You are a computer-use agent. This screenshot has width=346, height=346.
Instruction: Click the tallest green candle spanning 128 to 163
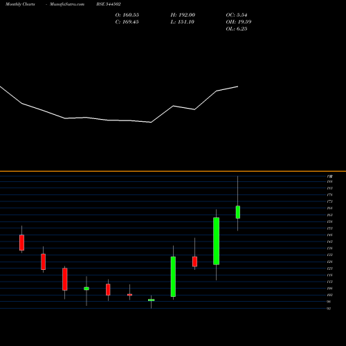tap(216, 241)
